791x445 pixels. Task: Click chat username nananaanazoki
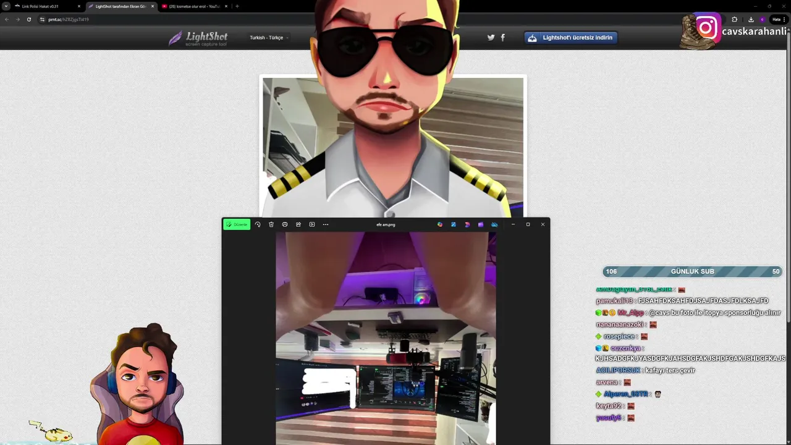[x=620, y=324]
